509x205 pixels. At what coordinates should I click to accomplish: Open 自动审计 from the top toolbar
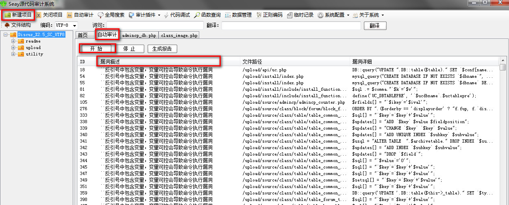[80, 15]
